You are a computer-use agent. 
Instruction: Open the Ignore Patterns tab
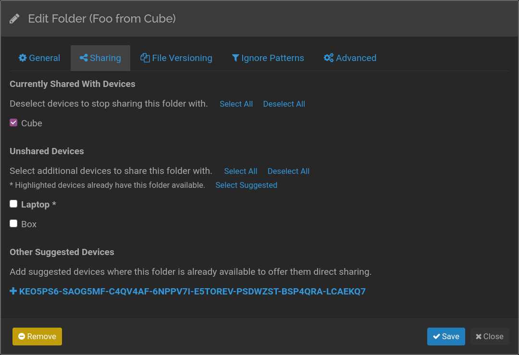[268, 58]
